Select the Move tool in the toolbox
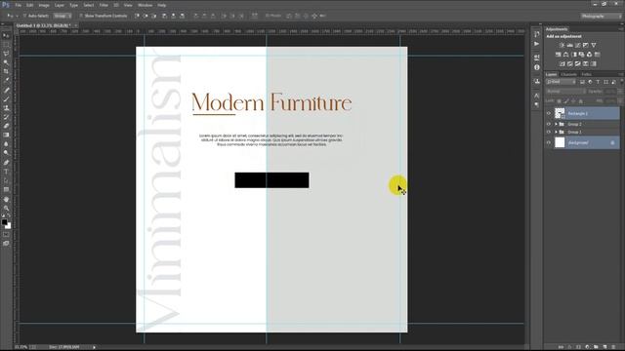This screenshot has width=625, height=351. point(6,36)
